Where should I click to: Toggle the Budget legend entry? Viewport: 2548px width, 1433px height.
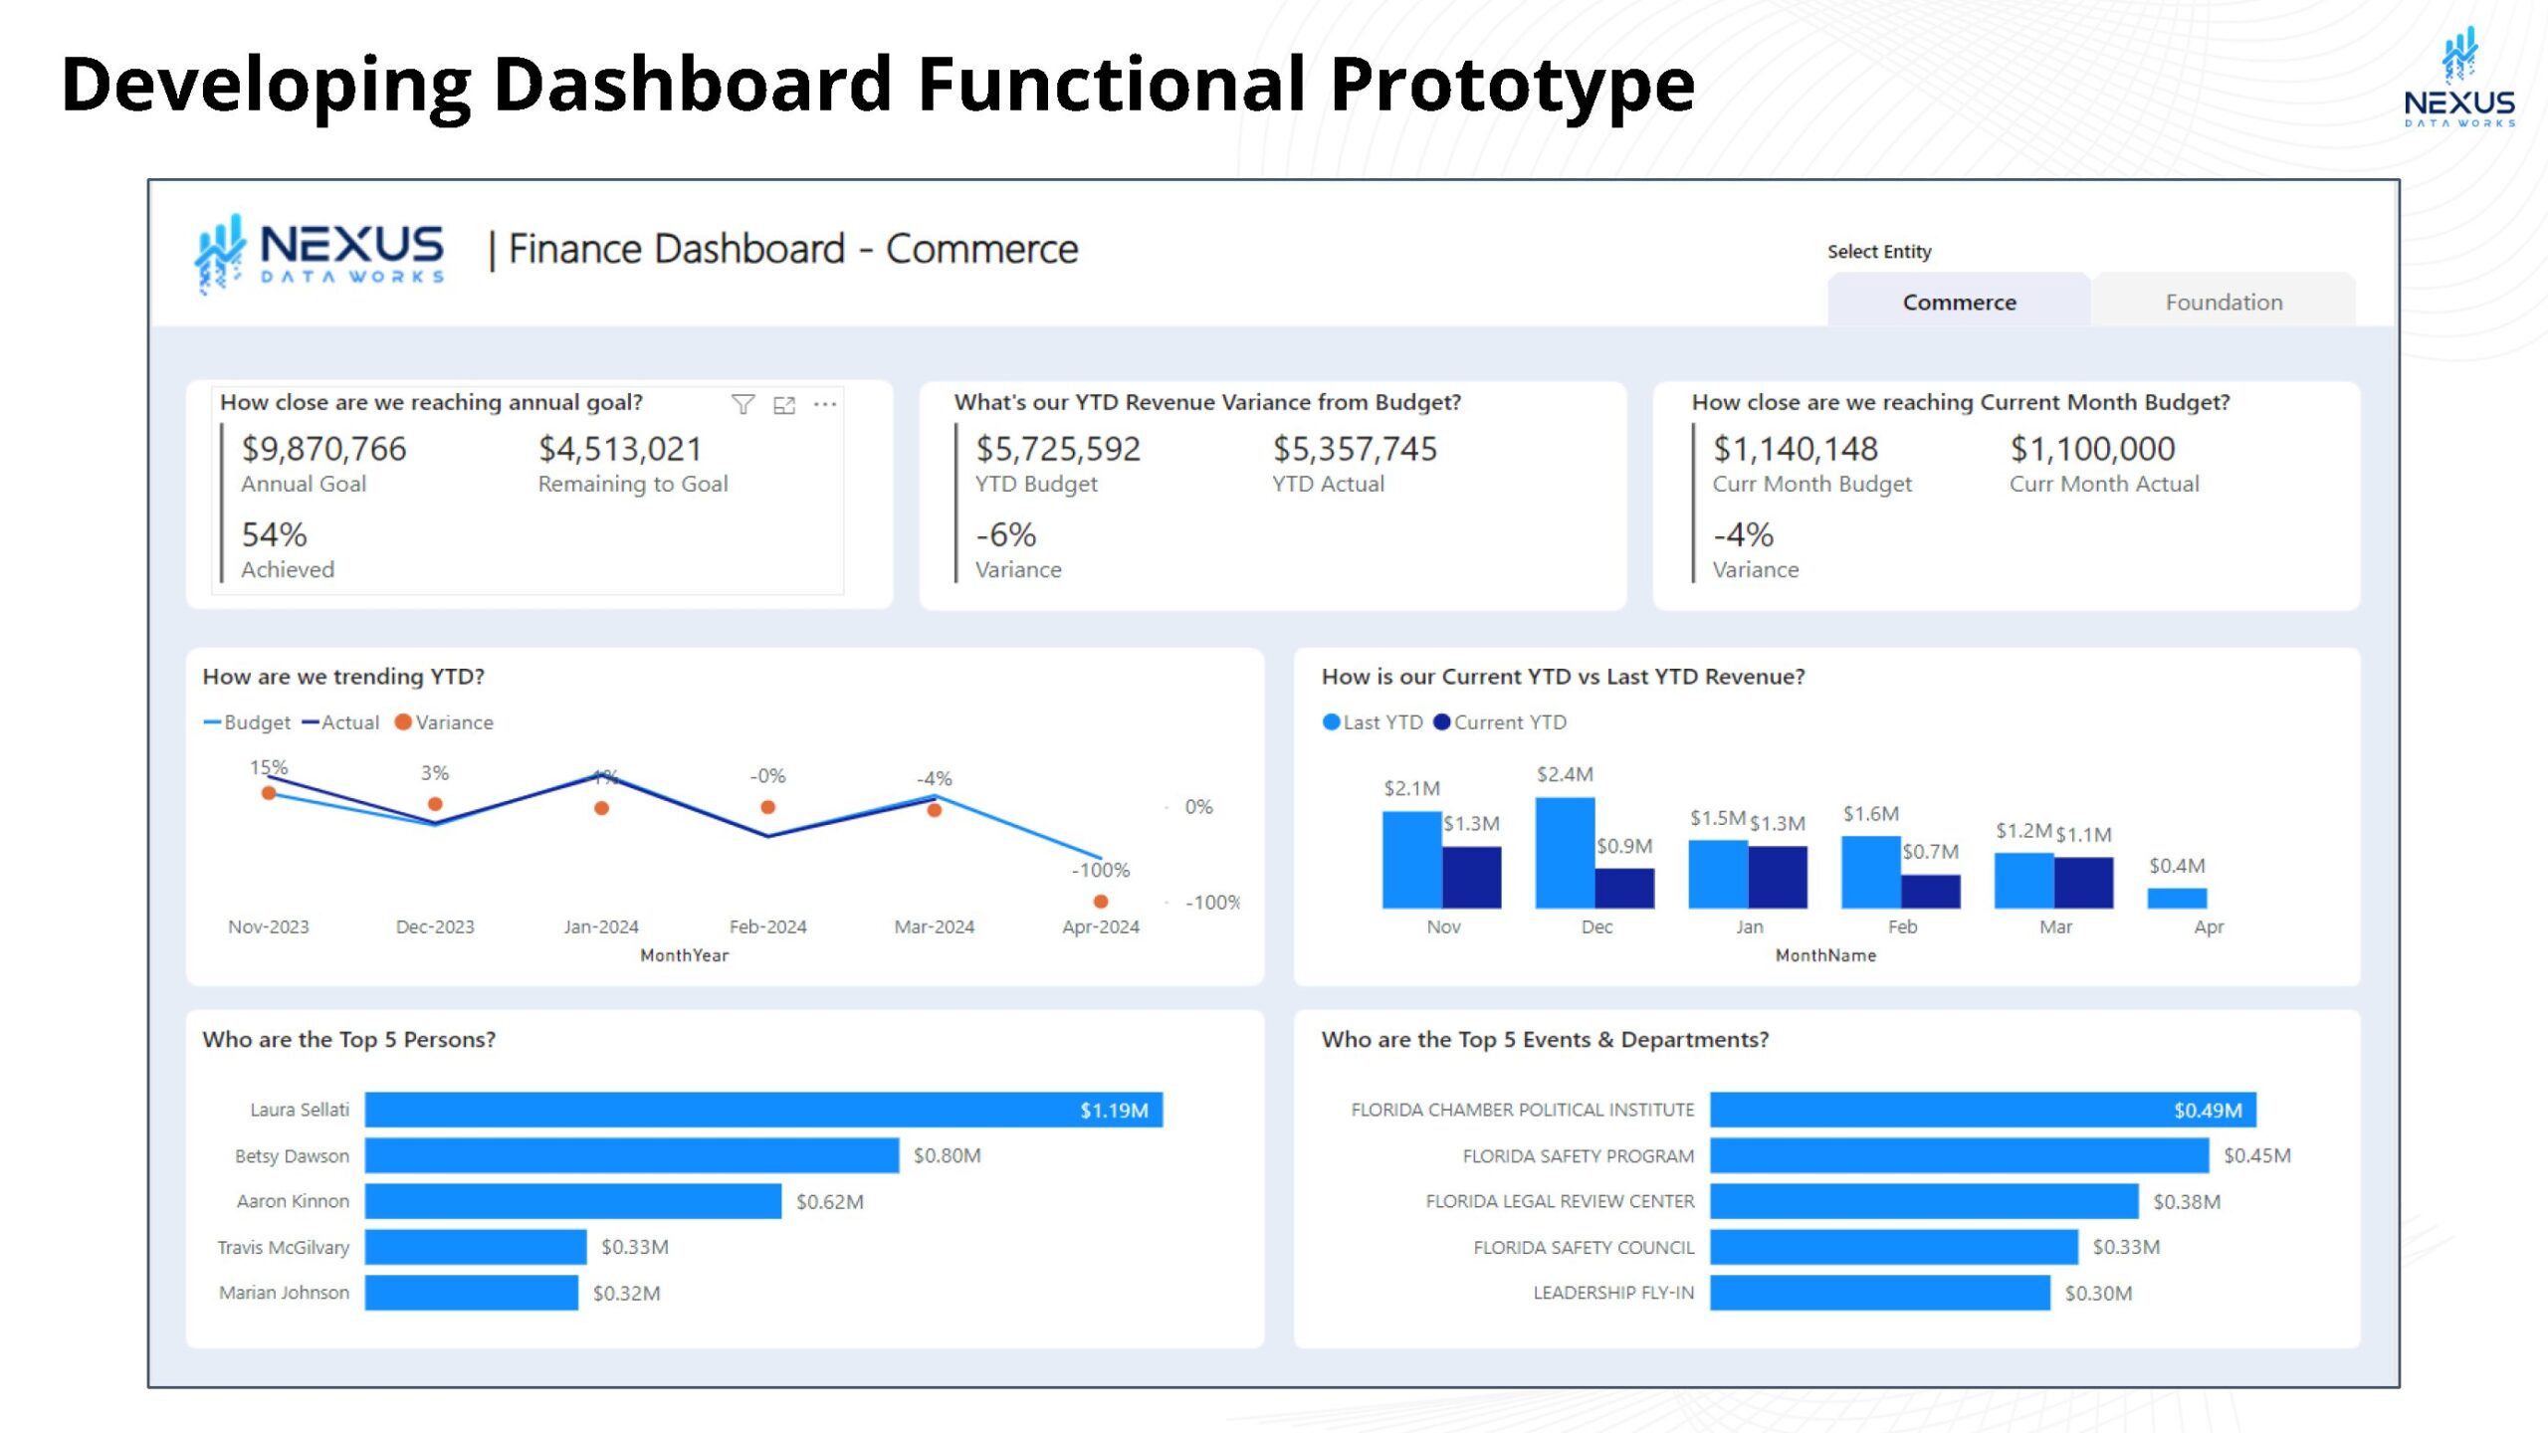(x=247, y=722)
